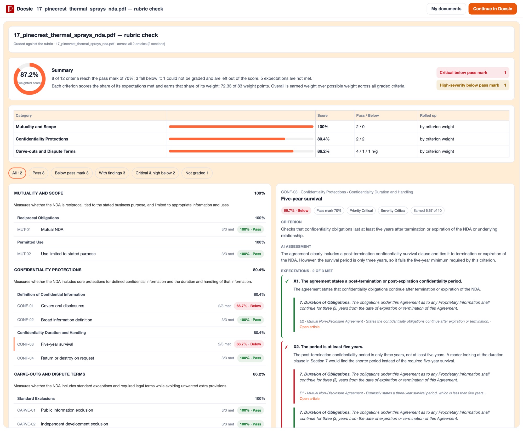
Task: Click Definition of Confidential Information header
Action: [140, 295]
